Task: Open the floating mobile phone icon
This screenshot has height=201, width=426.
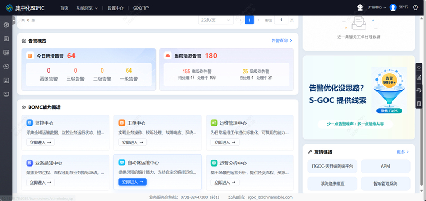Action: pos(419,103)
